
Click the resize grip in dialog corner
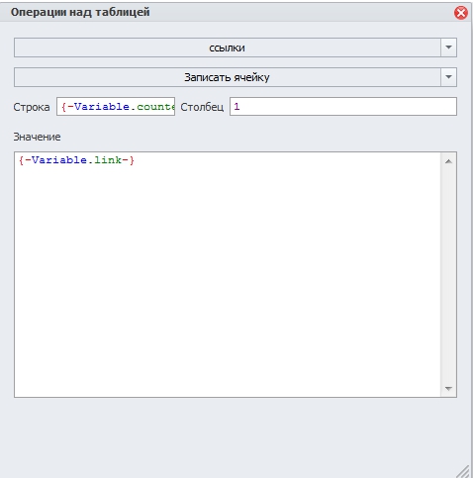463,471
